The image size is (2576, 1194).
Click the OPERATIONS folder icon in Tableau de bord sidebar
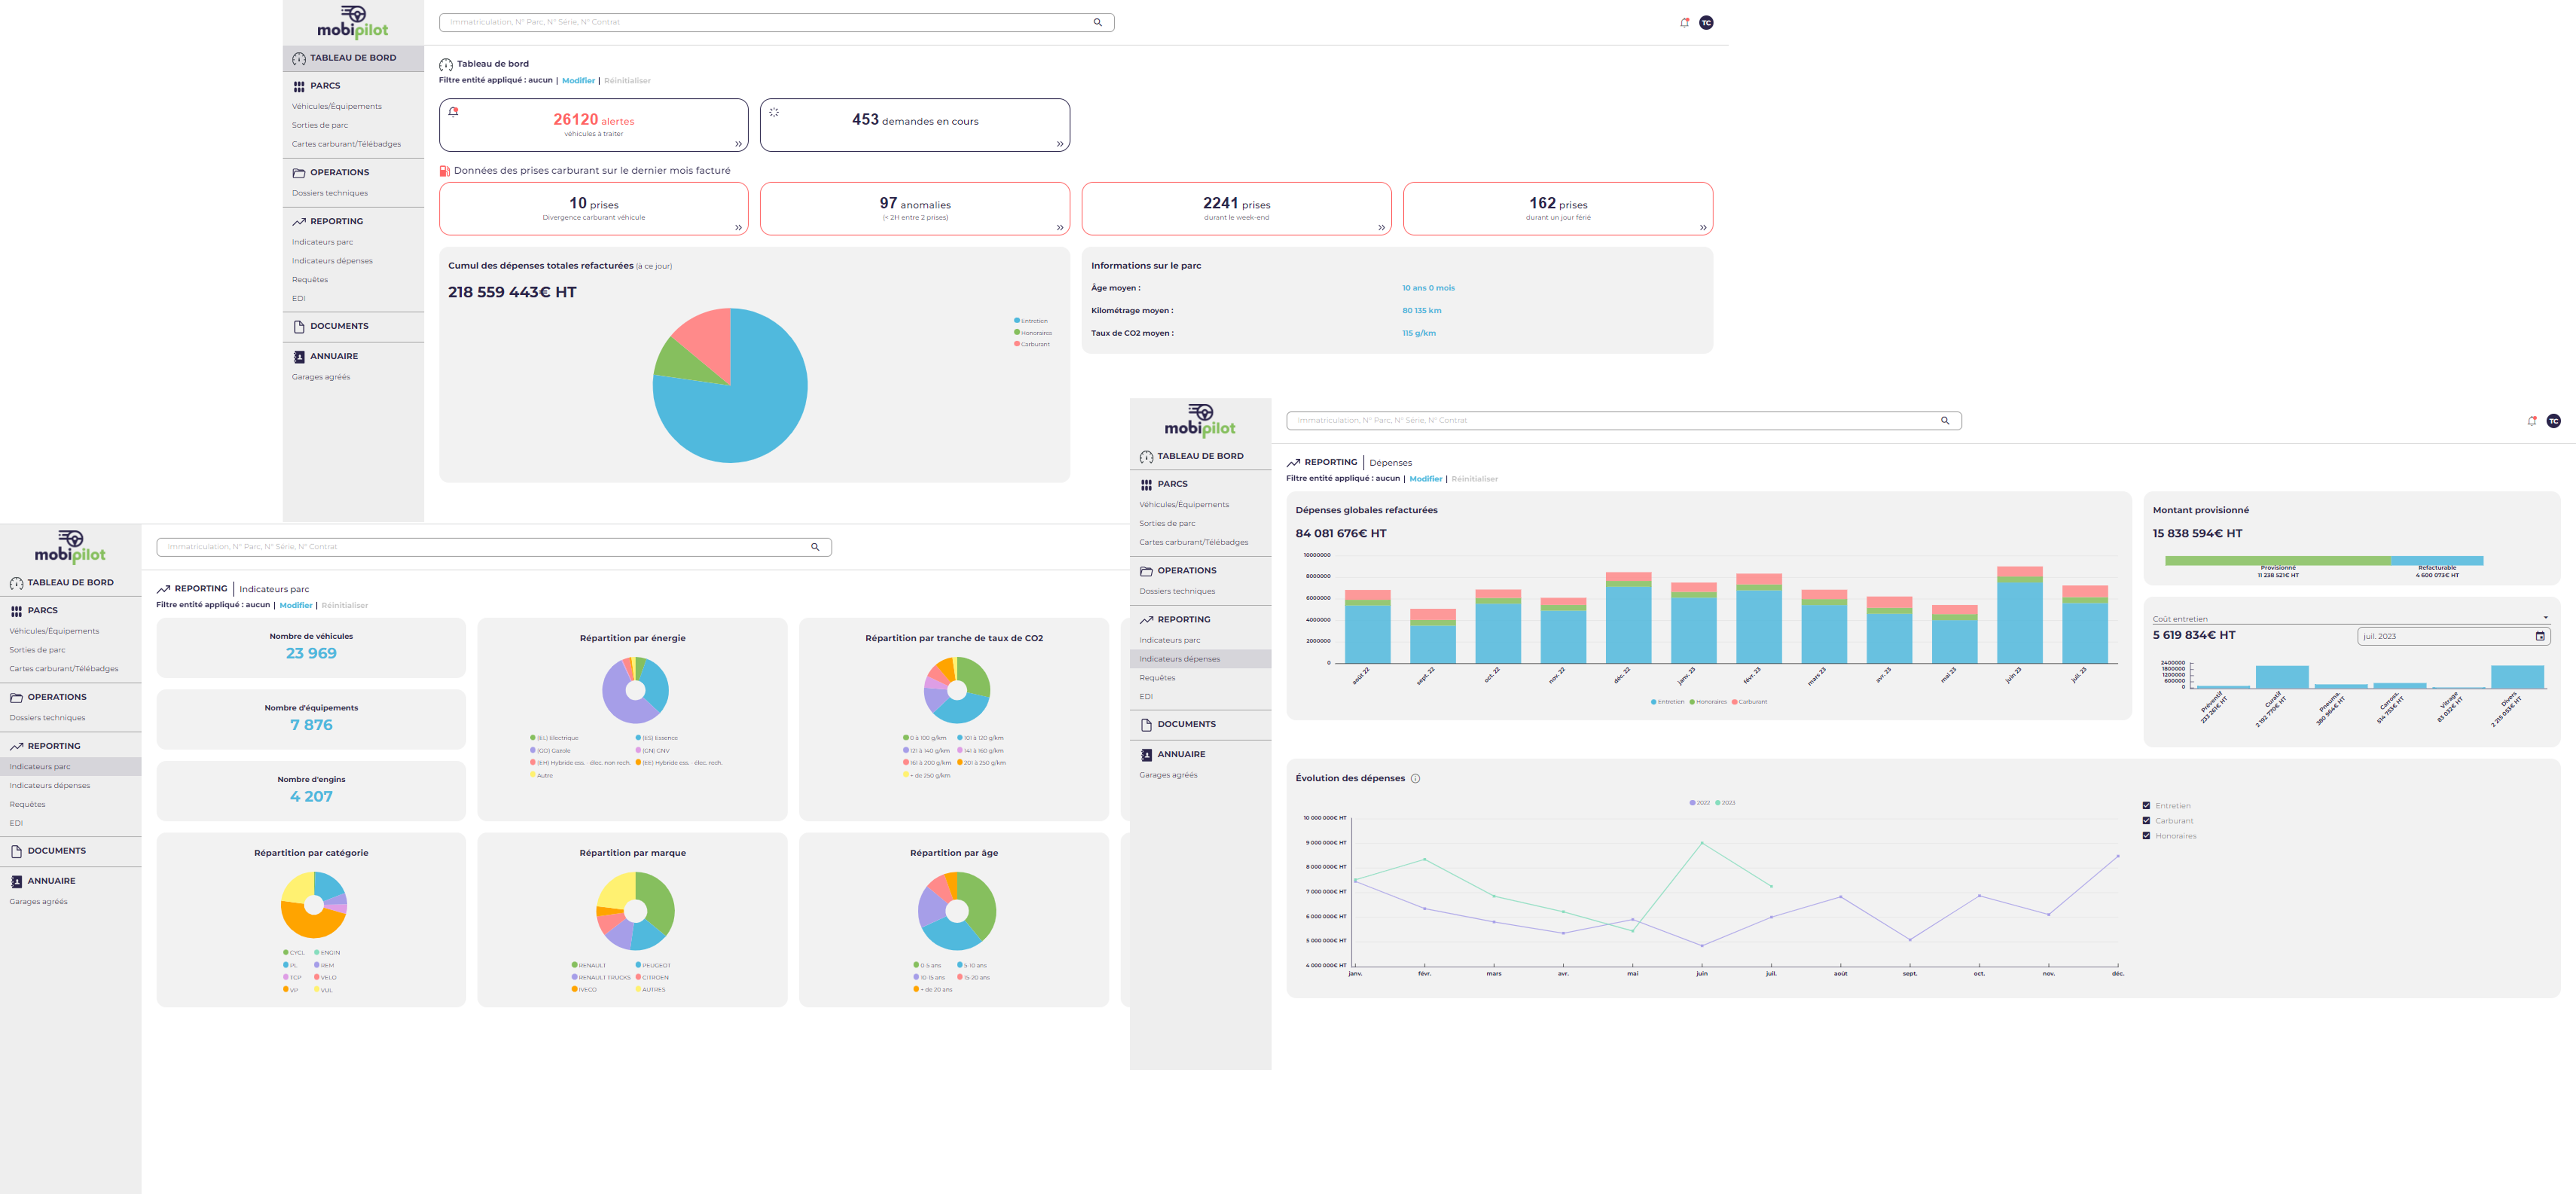[x=299, y=173]
